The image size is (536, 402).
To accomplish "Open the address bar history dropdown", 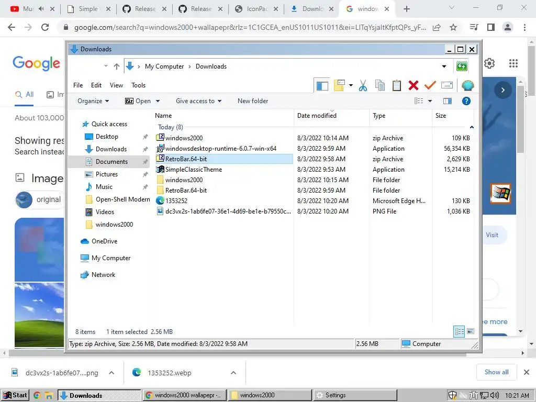I will 444,66.
